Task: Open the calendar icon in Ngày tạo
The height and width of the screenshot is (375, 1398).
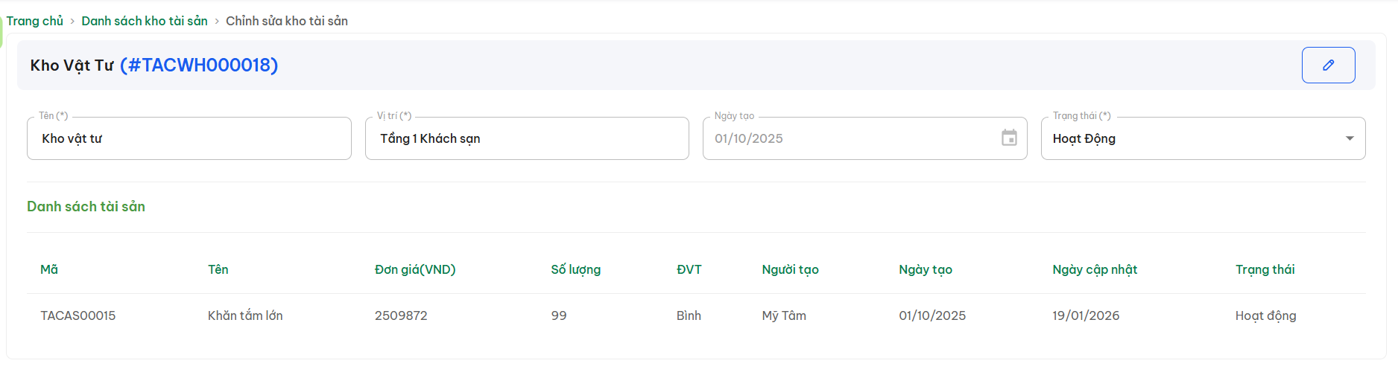Action: [1009, 138]
